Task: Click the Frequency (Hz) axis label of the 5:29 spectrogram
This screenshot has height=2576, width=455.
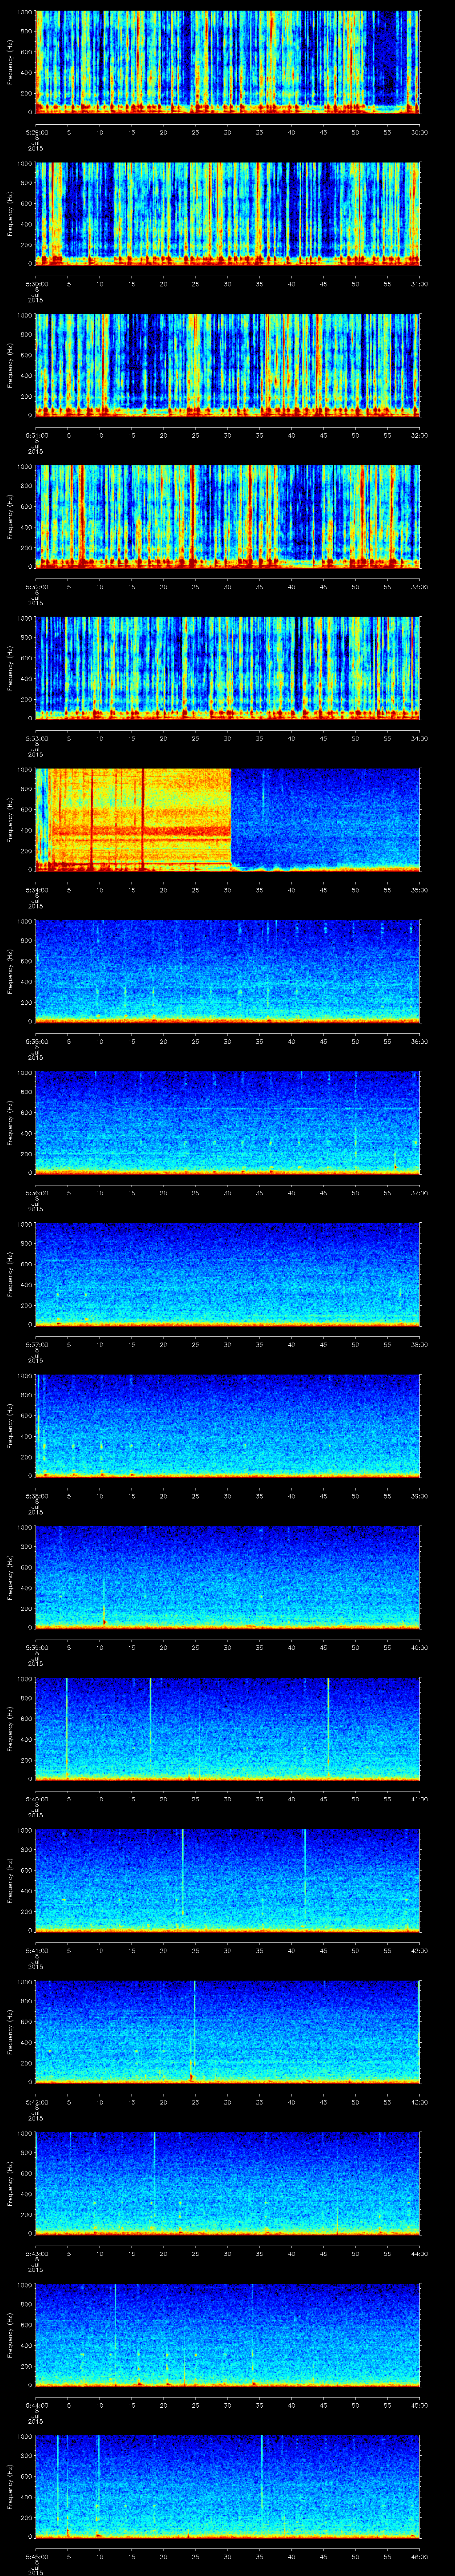Action: click(10, 62)
